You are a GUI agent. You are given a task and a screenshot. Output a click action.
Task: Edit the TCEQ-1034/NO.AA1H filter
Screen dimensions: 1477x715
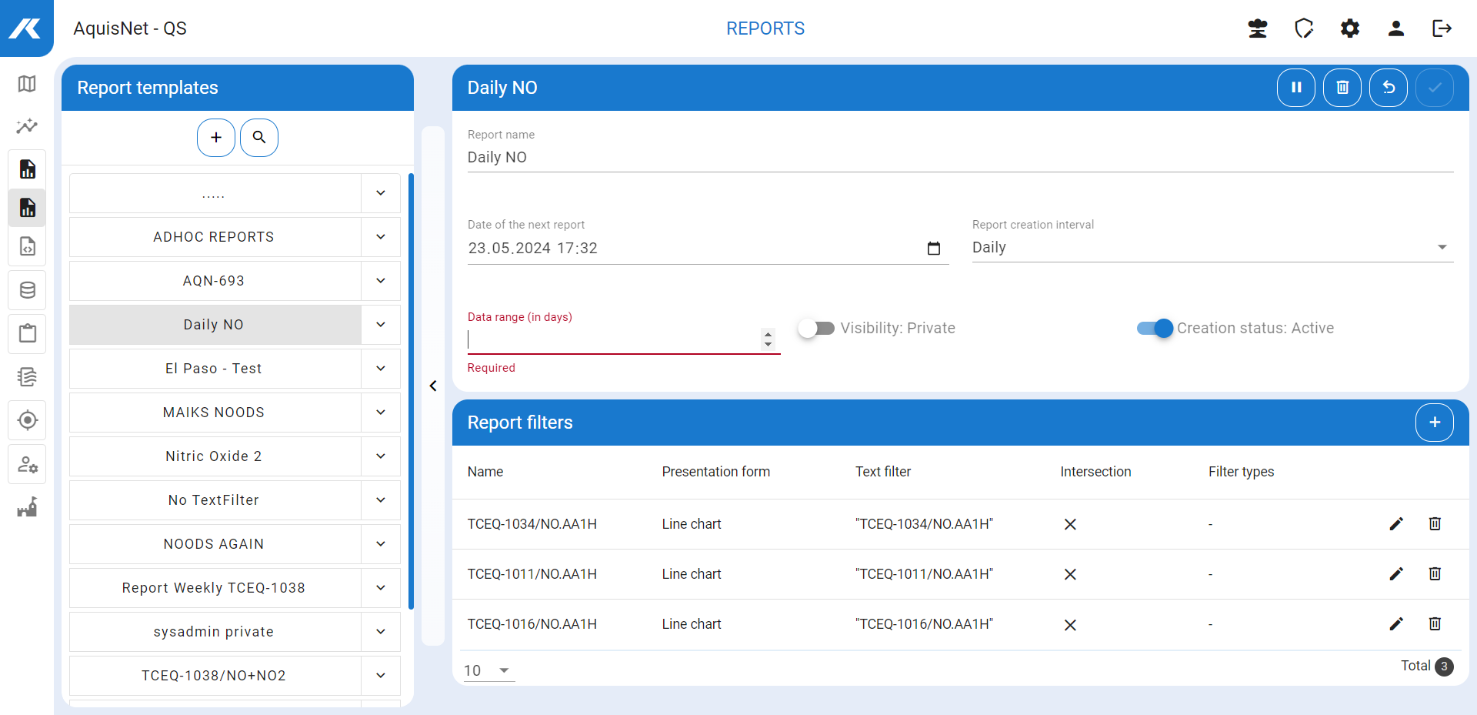[1396, 524]
